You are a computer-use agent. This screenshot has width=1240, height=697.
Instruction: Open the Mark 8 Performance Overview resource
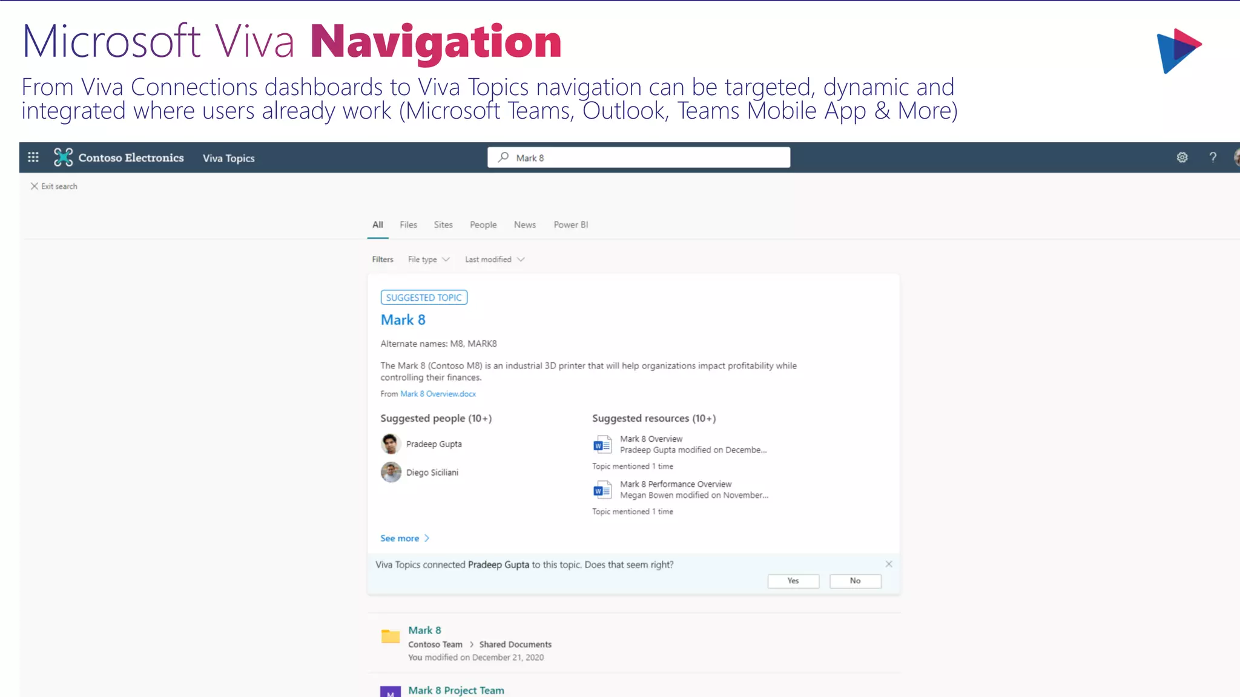coord(675,484)
